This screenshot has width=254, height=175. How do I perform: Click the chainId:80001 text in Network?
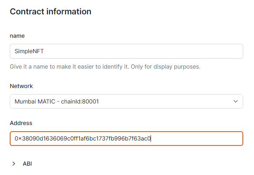point(80,102)
